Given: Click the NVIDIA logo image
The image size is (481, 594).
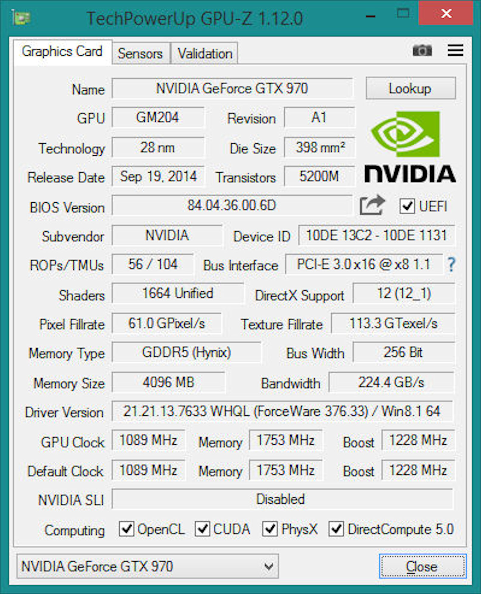Looking at the screenshot, I should [x=410, y=147].
